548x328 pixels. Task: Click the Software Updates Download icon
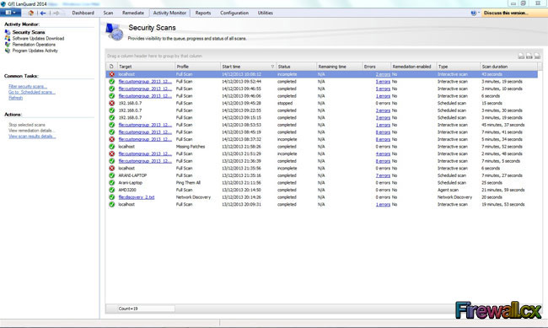[x=8, y=39]
